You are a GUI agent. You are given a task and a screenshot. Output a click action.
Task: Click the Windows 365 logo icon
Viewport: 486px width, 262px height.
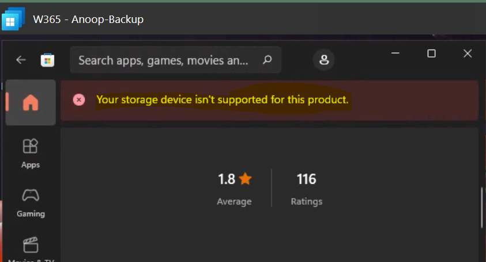(x=13, y=19)
